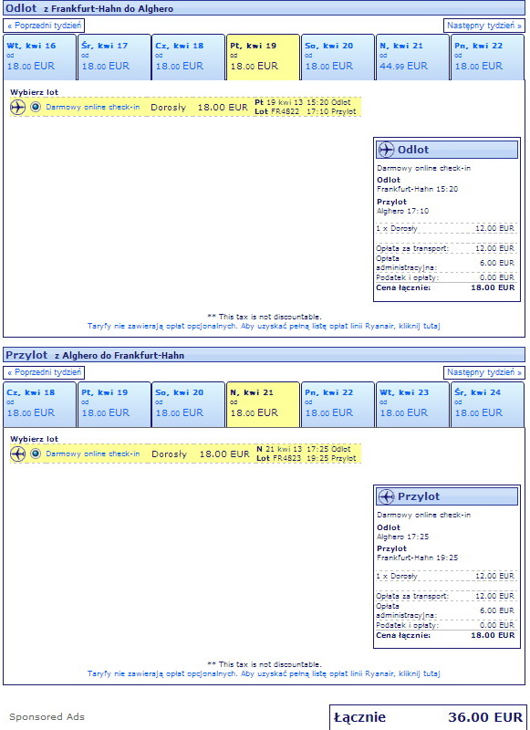The image size is (530, 730).
Task: Open Ryanair fees list link under Odlot
Action: (264, 326)
